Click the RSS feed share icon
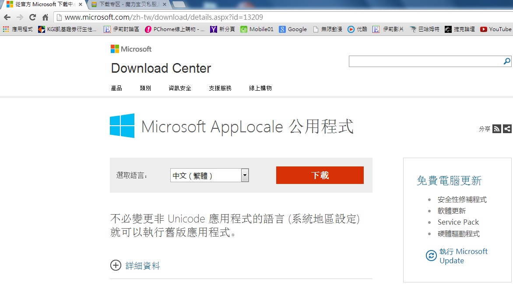This screenshot has width=513, height=293. (x=497, y=129)
